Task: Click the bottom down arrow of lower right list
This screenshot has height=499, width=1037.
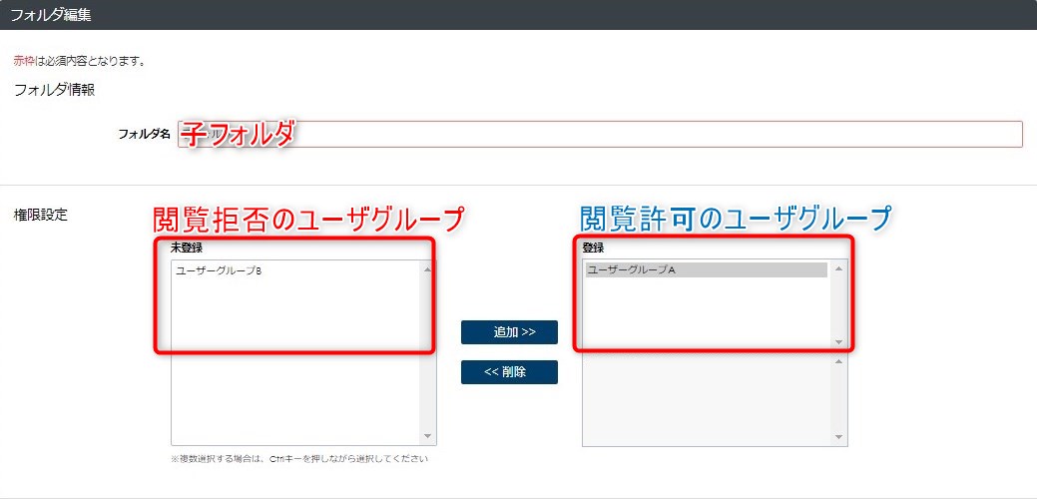Action: point(838,437)
